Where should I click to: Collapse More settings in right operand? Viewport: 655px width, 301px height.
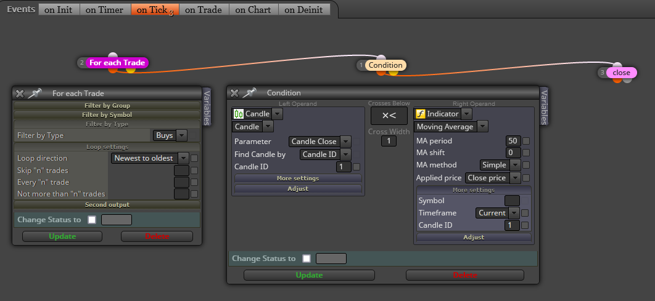(474, 190)
